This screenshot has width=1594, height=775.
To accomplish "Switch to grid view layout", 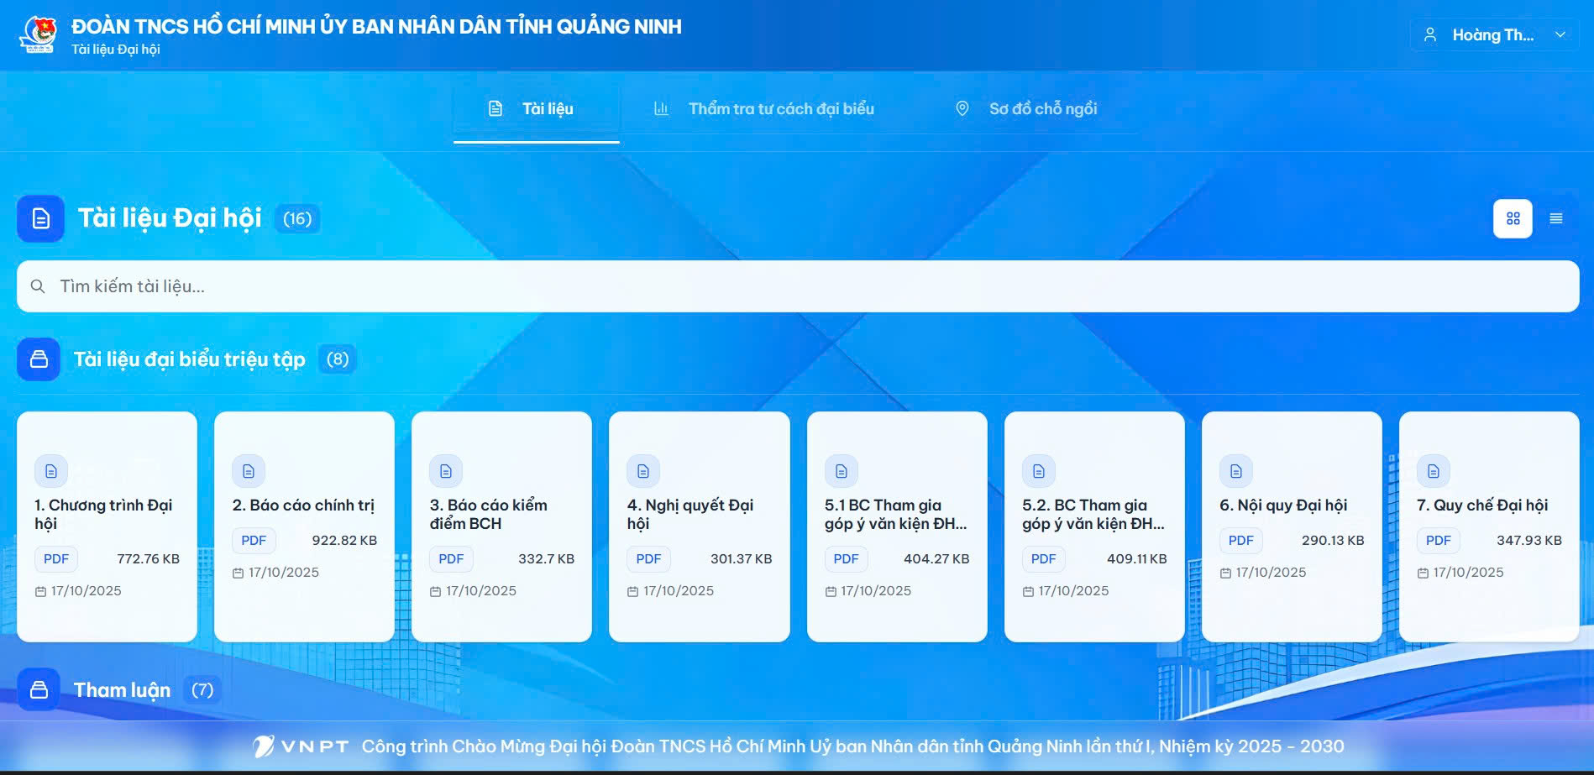I will 1513,218.
